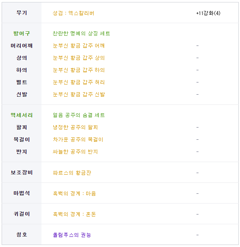Image resolution: width=240 pixels, height=247 pixels.
Task: Open the 성검 : 엑스칼리버 weapon link
Action: 73,13
